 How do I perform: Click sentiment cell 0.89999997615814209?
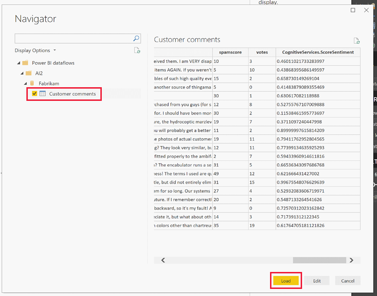(x=318, y=131)
